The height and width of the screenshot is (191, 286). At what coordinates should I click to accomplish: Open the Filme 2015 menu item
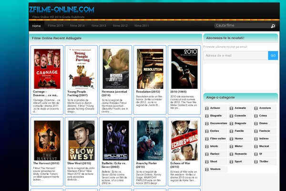pos(55,26)
